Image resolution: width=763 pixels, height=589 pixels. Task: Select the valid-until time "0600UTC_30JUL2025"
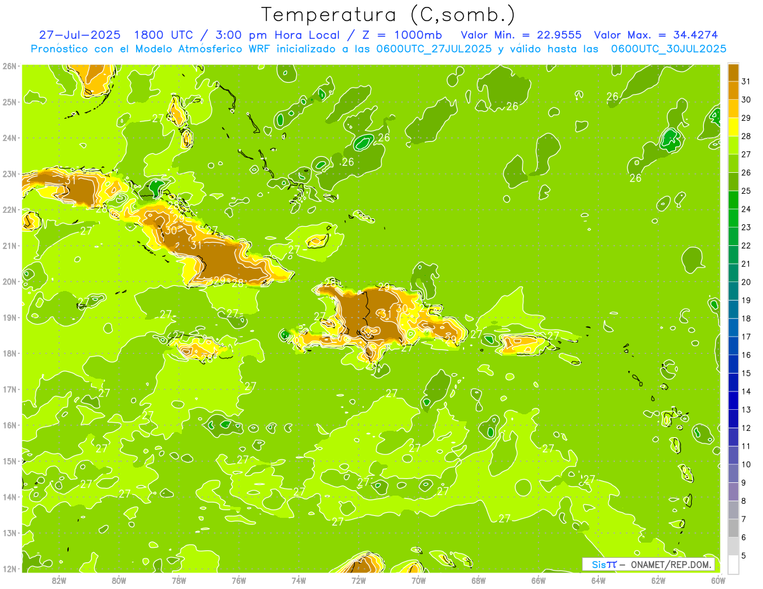[x=669, y=48]
